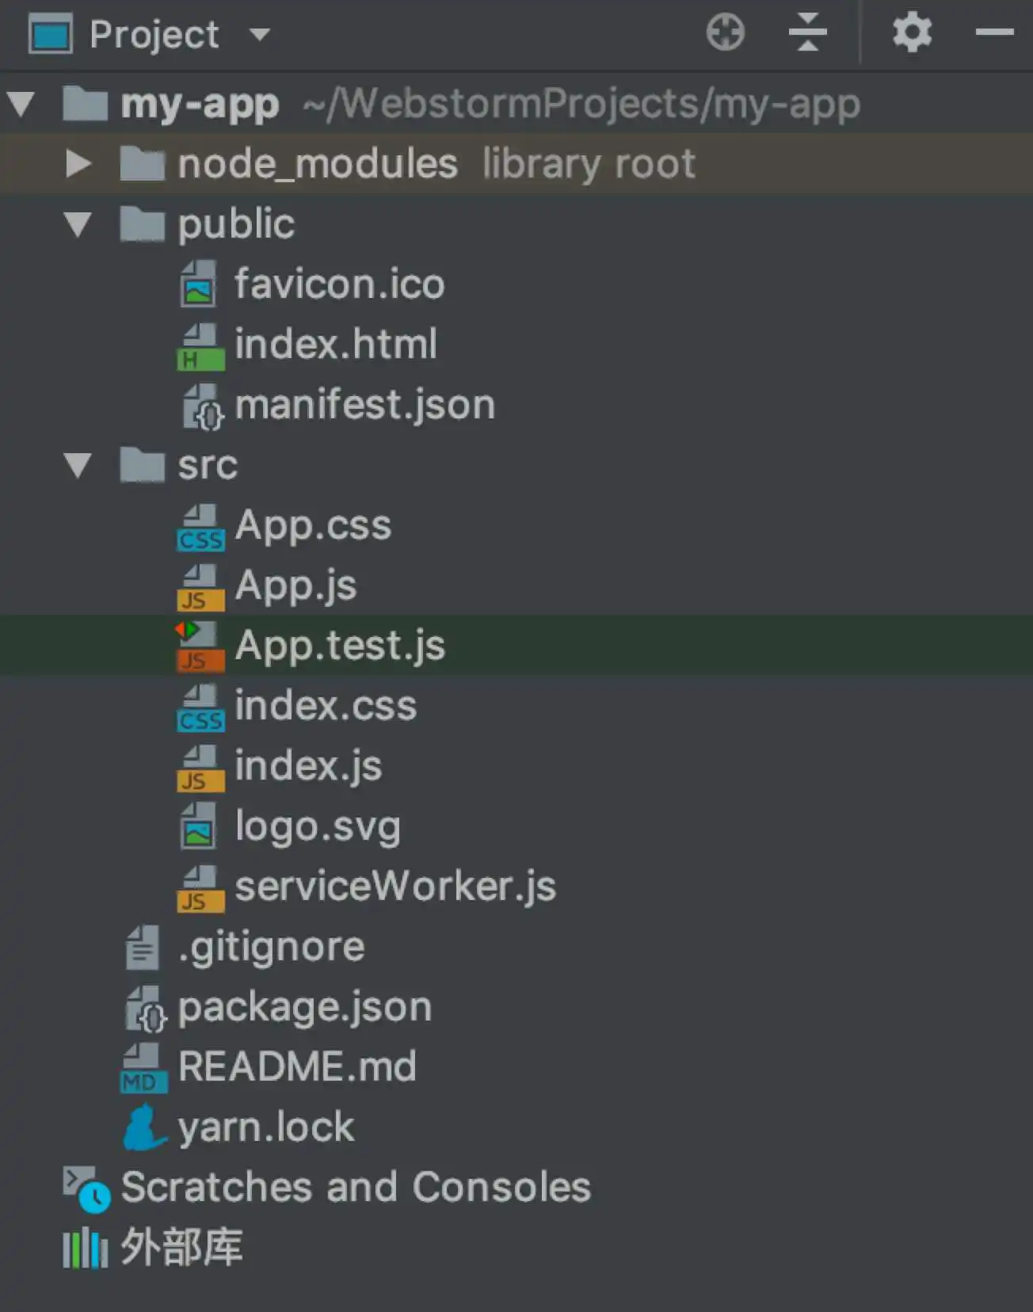The height and width of the screenshot is (1312, 1033).
Task: Select manifest.json in public folder
Action: [364, 405]
